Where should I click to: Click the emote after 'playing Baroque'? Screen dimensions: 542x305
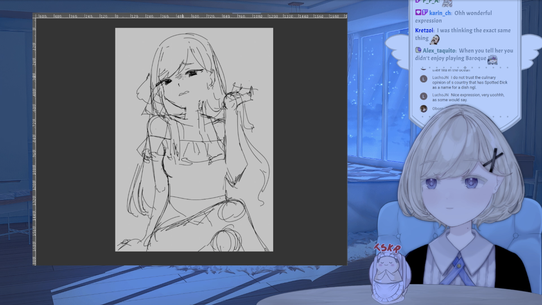pyautogui.click(x=492, y=59)
